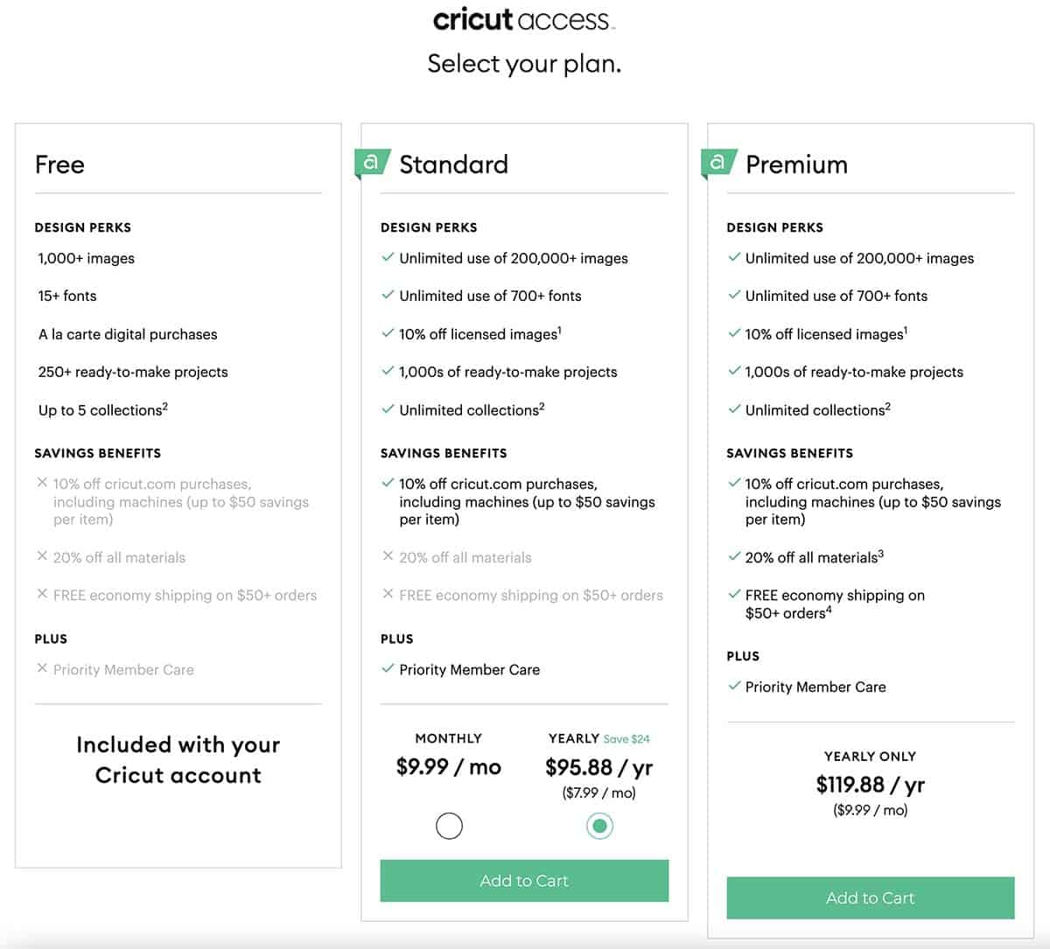Click the green badge icon beside Premium

(718, 163)
